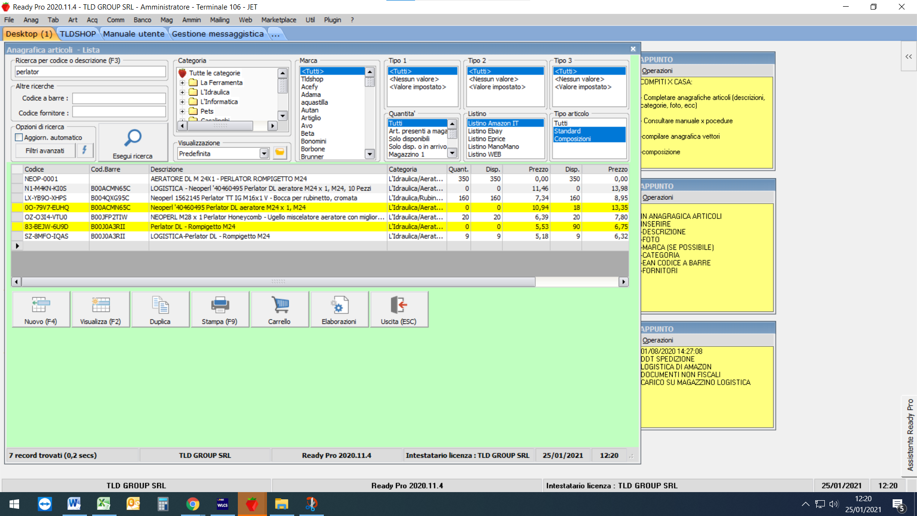Open Operazioni in the third APPUNTO note

[x=658, y=340]
